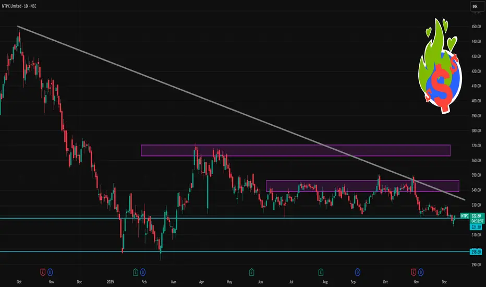
Task: Click the 321.10 line price label
Action: [x=476, y=227]
